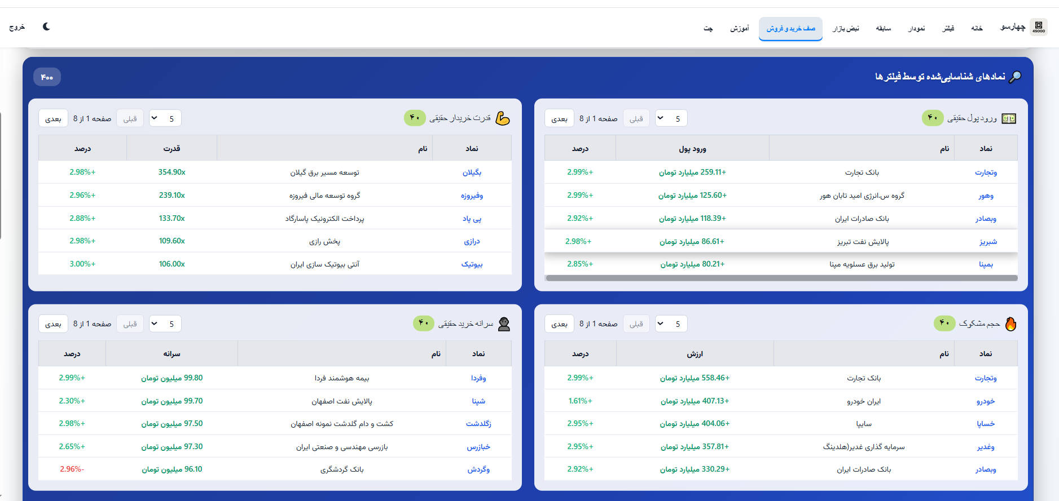Click the red 2.96%- percentage for وگردش

72,469
